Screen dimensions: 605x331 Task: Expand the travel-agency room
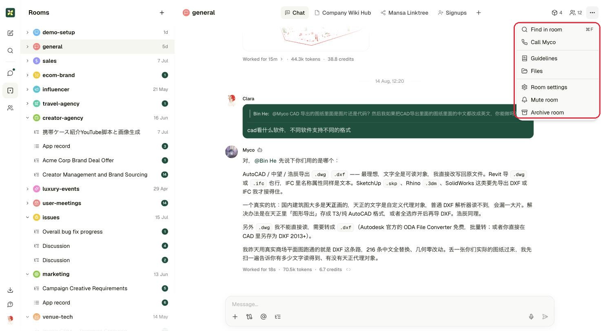click(27, 104)
